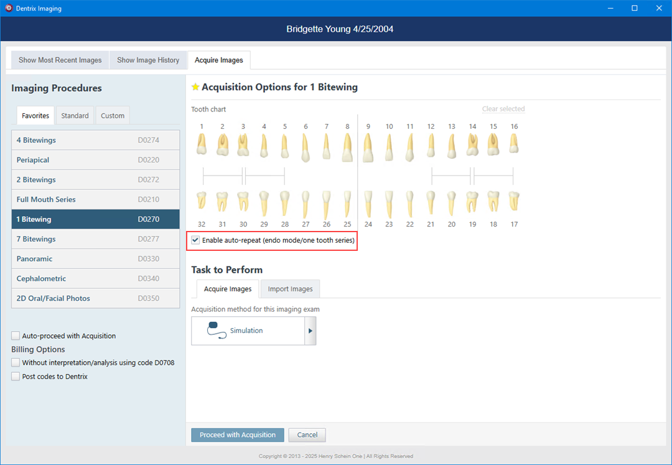Select upper tooth 4 in tooth chart

pos(264,146)
